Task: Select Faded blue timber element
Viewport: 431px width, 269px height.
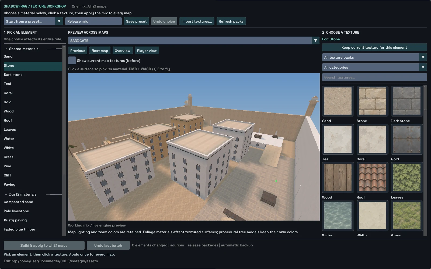Action: pyautogui.click(x=33, y=229)
